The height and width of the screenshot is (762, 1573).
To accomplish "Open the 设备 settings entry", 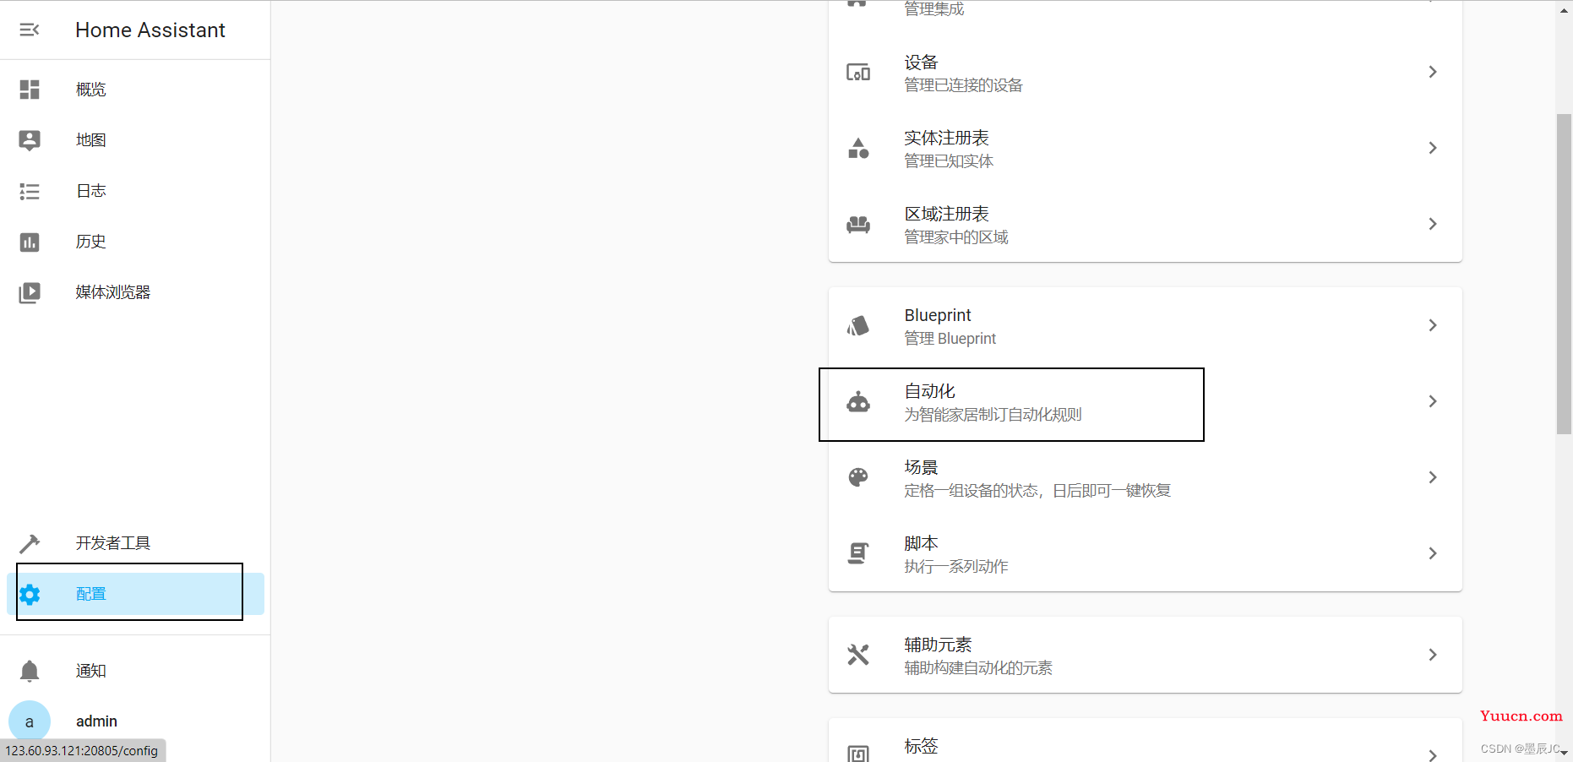I will pyautogui.click(x=1146, y=73).
